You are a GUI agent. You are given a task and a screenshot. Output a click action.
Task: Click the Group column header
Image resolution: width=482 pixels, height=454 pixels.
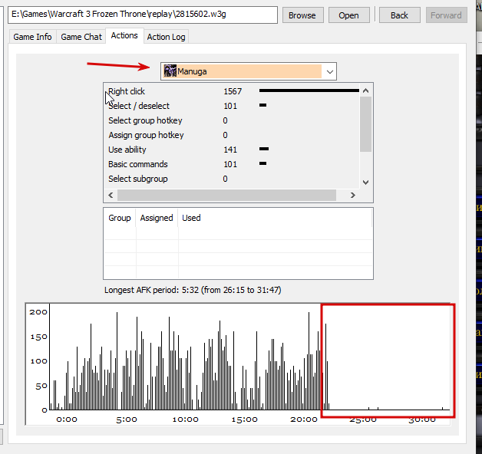[120, 218]
